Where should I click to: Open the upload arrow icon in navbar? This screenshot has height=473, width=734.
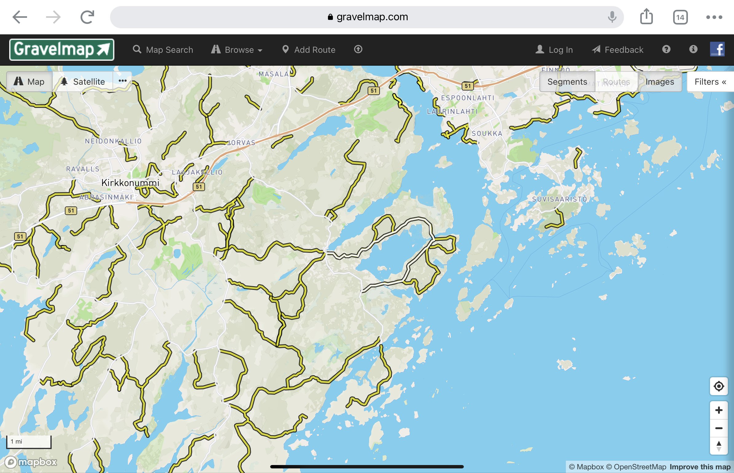click(358, 49)
